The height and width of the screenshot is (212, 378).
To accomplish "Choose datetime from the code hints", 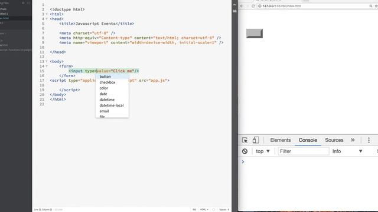I will point(112,100).
